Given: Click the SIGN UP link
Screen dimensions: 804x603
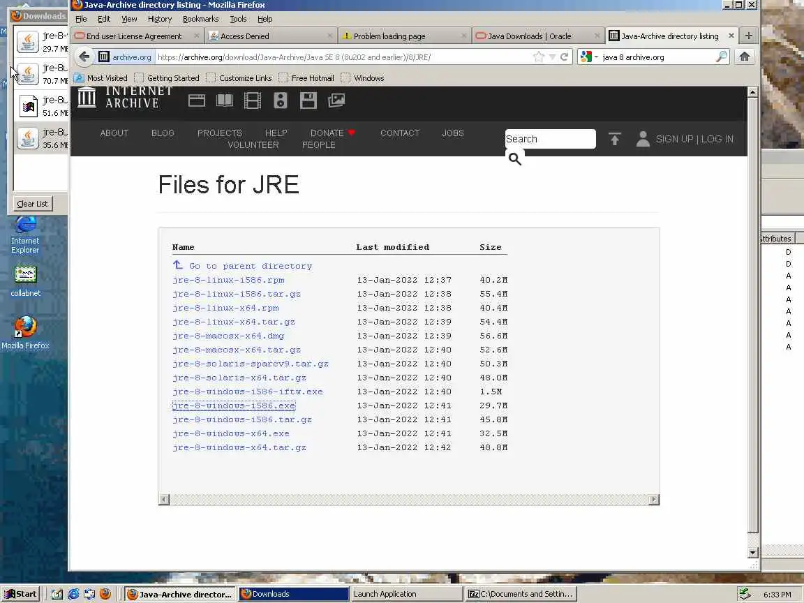Looking at the screenshot, I should [x=674, y=139].
